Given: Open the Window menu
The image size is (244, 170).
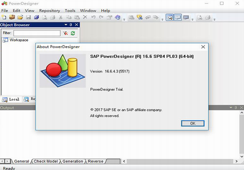Looking at the screenshot, I should (x=88, y=11).
